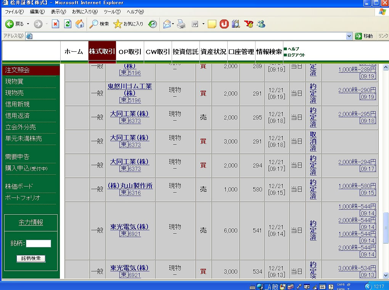Expand the address bar dropdown
The width and height of the screenshot is (389, 290).
[349, 36]
